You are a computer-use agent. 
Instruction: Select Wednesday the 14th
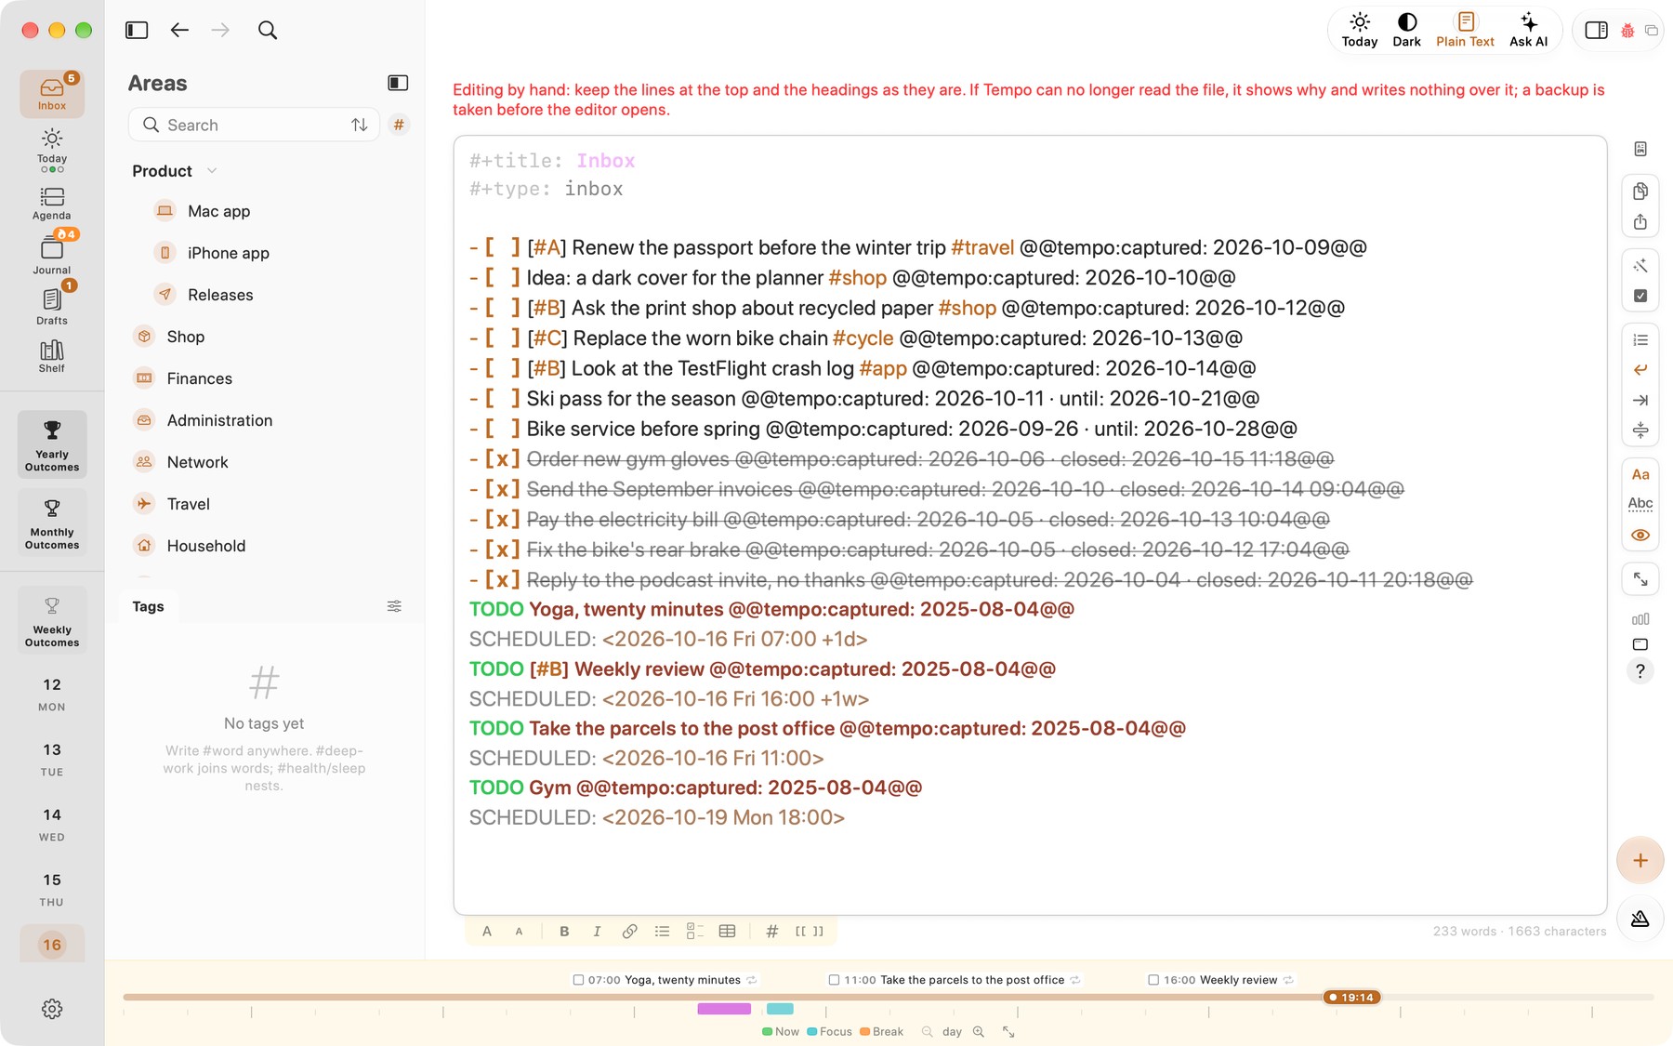click(52, 825)
